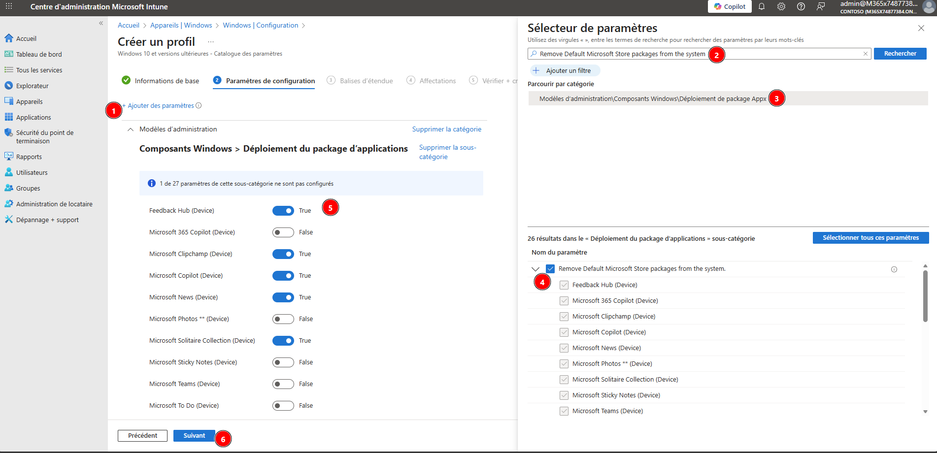The height and width of the screenshot is (453, 937).
Task: Click Supprimer la sous-catégorie link
Action: [448, 152]
